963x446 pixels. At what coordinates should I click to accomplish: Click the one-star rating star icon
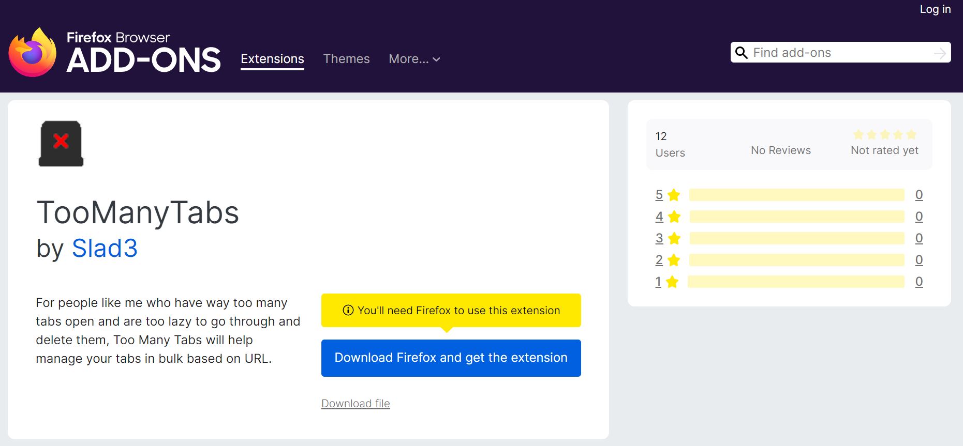[672, 282]
